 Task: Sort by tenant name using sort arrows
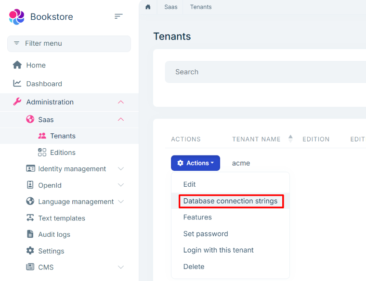click(x=290, y=139)
